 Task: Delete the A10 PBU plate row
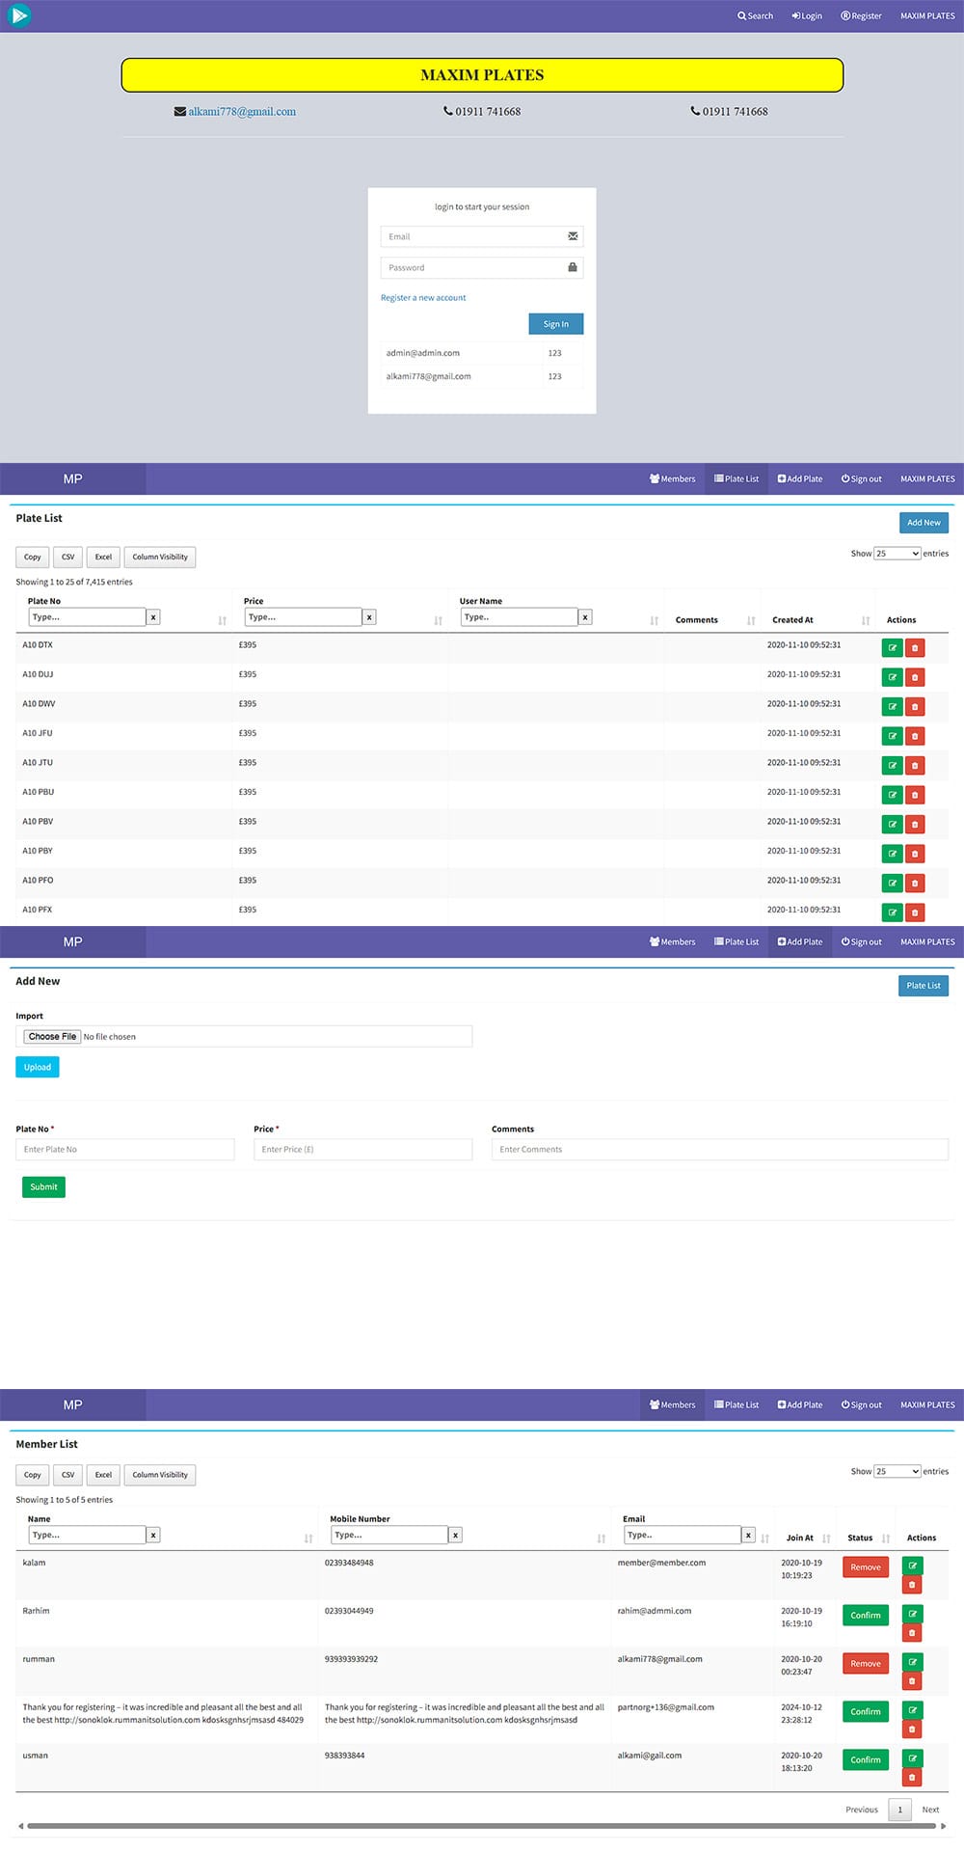coord(915,795)
